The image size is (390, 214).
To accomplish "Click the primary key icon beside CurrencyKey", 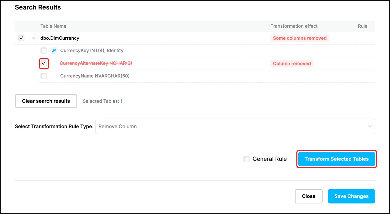I will click(x=54, y=51).
